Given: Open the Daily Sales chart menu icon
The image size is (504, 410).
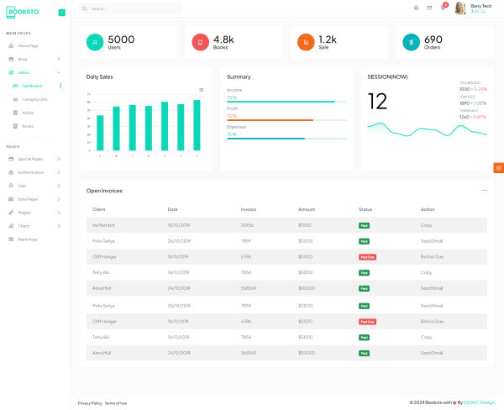Looking at the screenshot, I should (201, 90).
